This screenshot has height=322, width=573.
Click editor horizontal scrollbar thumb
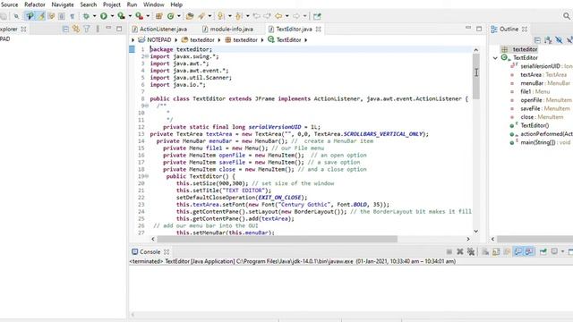[277, 239]
